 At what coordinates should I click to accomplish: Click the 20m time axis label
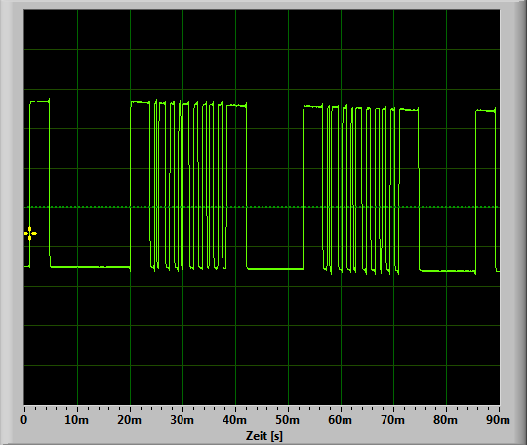coord(129,420)
